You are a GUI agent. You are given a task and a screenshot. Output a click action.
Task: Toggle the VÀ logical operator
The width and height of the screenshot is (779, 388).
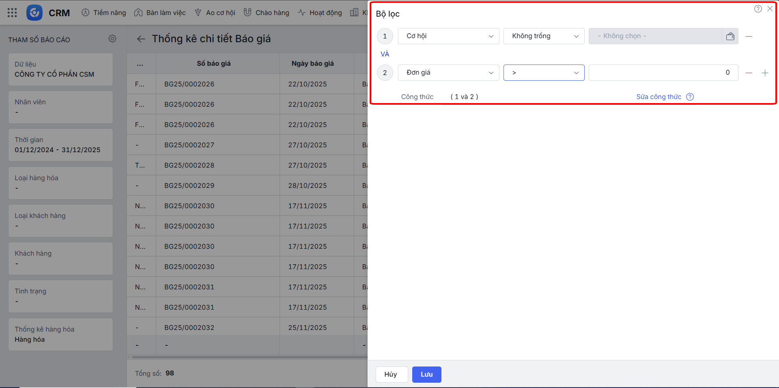(x=385, y=54)
